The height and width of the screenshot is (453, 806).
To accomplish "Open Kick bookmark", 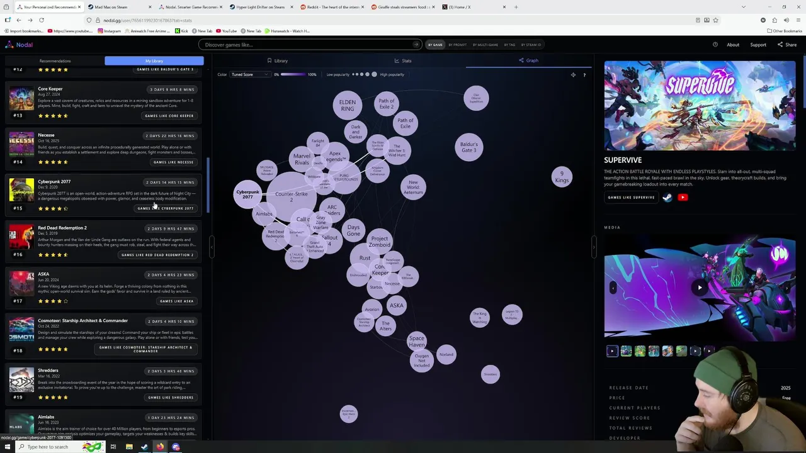I will click(182, 31).
